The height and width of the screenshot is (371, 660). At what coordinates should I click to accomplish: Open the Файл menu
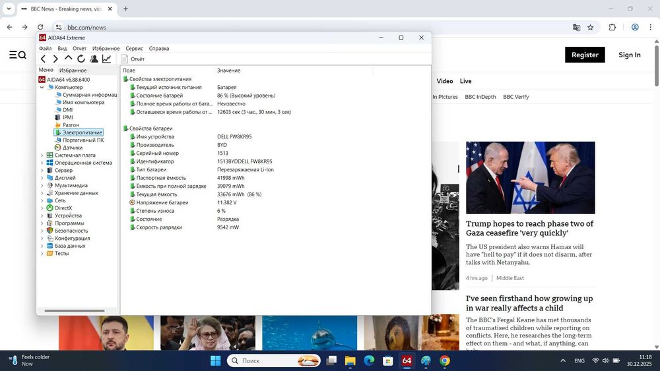[45, 48]
